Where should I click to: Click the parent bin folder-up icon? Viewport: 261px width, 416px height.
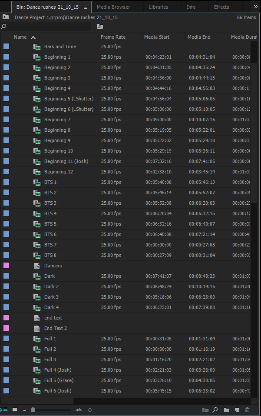(6, 17)
